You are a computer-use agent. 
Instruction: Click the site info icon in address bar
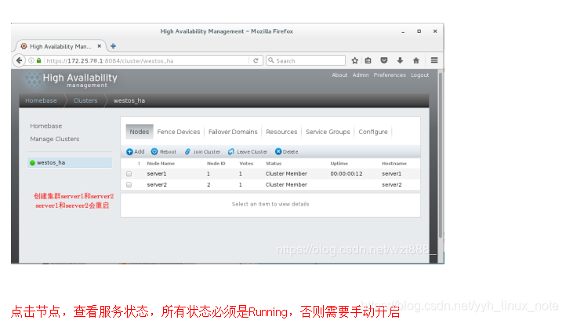click(x=31, y=60)
